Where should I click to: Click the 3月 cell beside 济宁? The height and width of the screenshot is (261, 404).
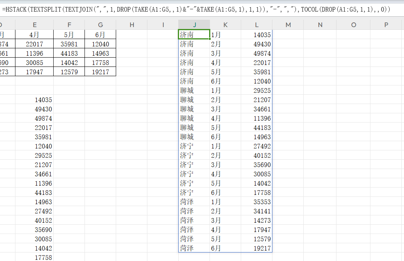coord(225,165)
